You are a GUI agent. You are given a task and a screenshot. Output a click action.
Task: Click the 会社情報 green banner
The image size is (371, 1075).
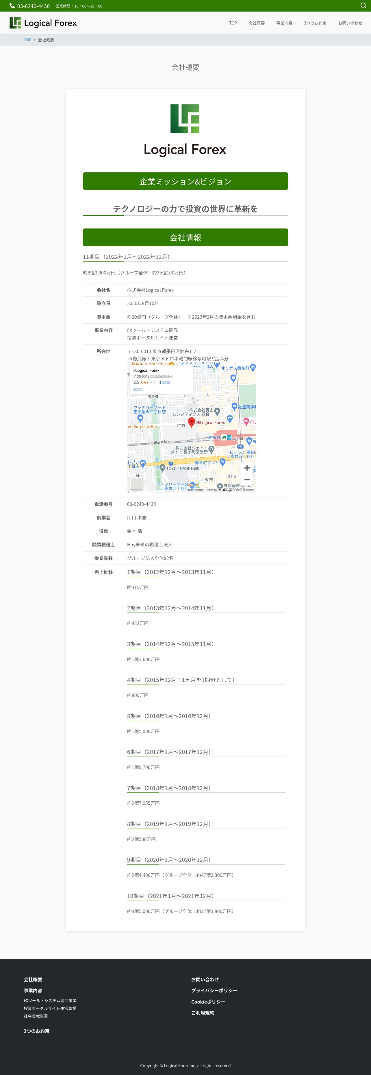click(185, 237)
